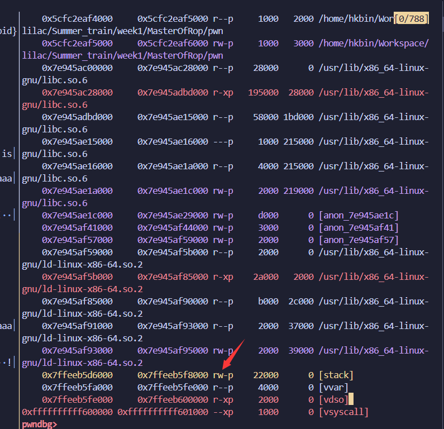The image size is (444, 429).
Task: Click the vsyscall address 0xffffffffff600000
Action: (x=68, y=412)
